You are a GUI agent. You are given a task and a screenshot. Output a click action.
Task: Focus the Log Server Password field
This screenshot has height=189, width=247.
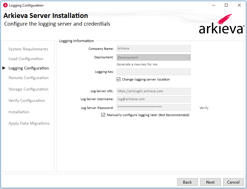pyautogui.click(x=154, y=107)
